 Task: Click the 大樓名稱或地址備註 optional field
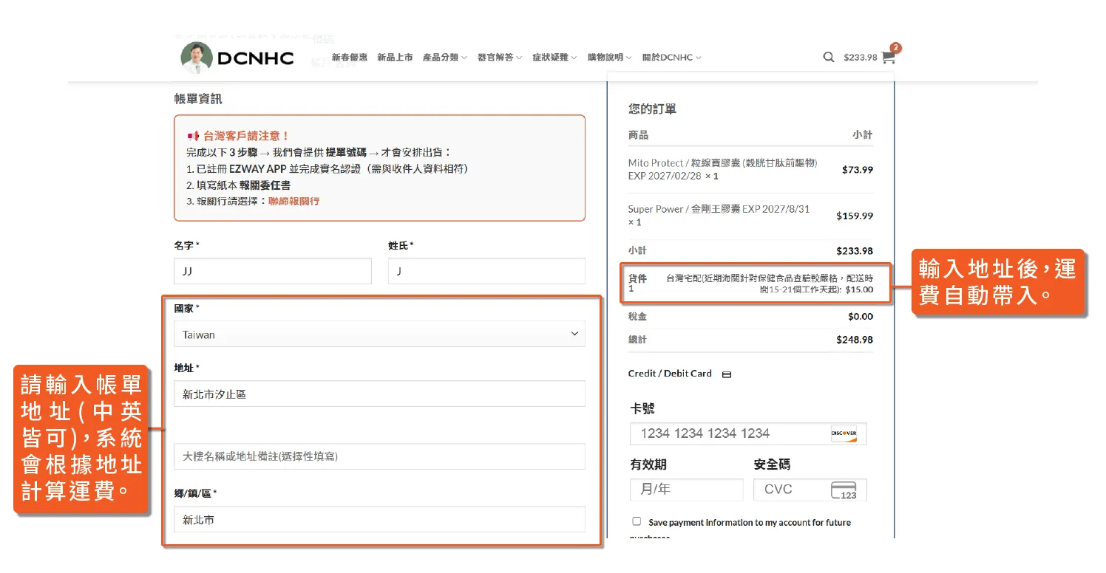[379, 456]
